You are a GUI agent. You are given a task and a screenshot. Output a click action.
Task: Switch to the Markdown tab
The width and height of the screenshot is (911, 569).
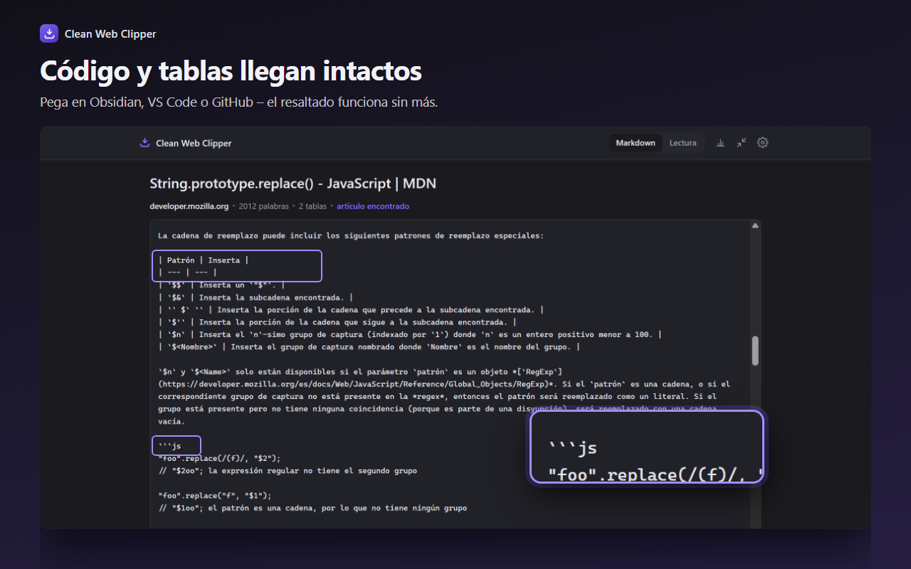point(636,142)
